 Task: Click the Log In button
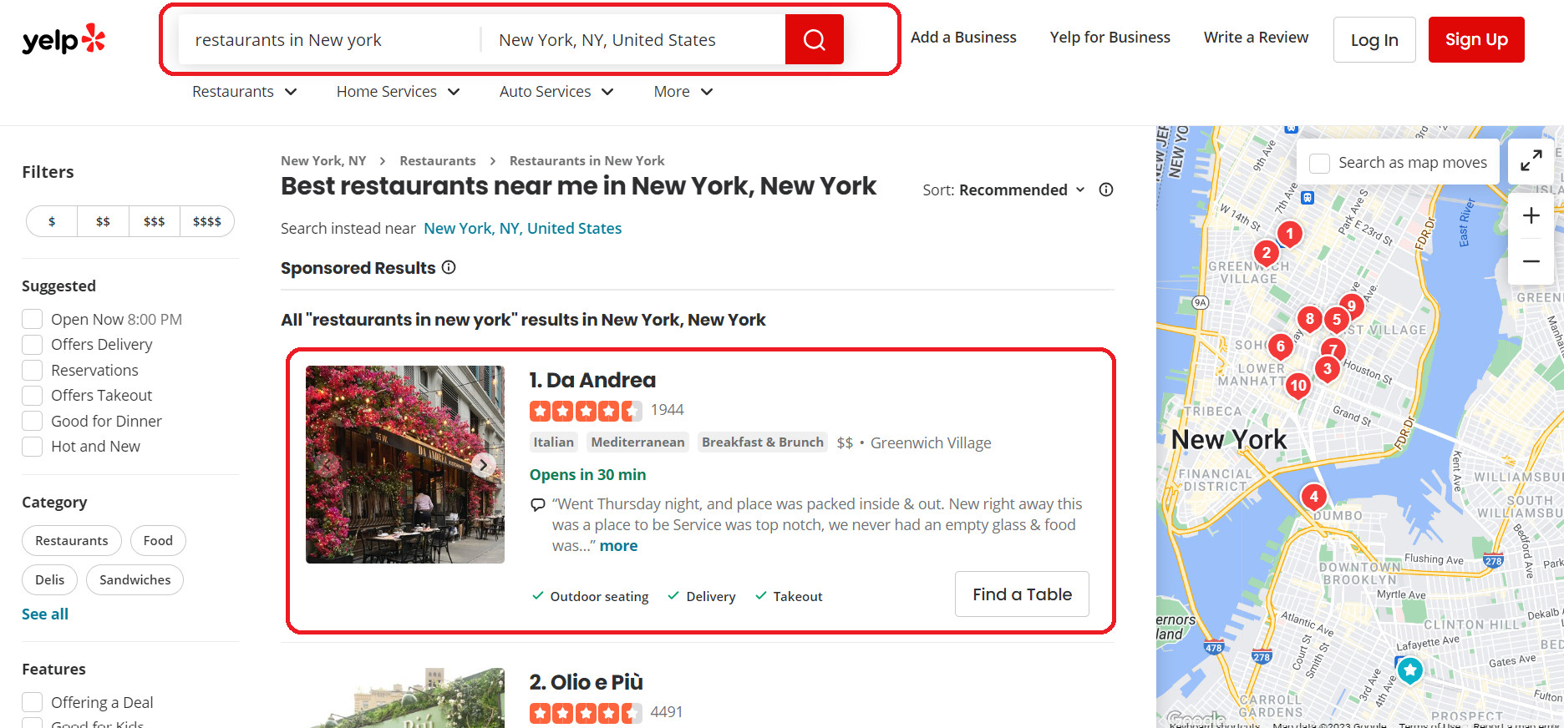pos(1374,39)
